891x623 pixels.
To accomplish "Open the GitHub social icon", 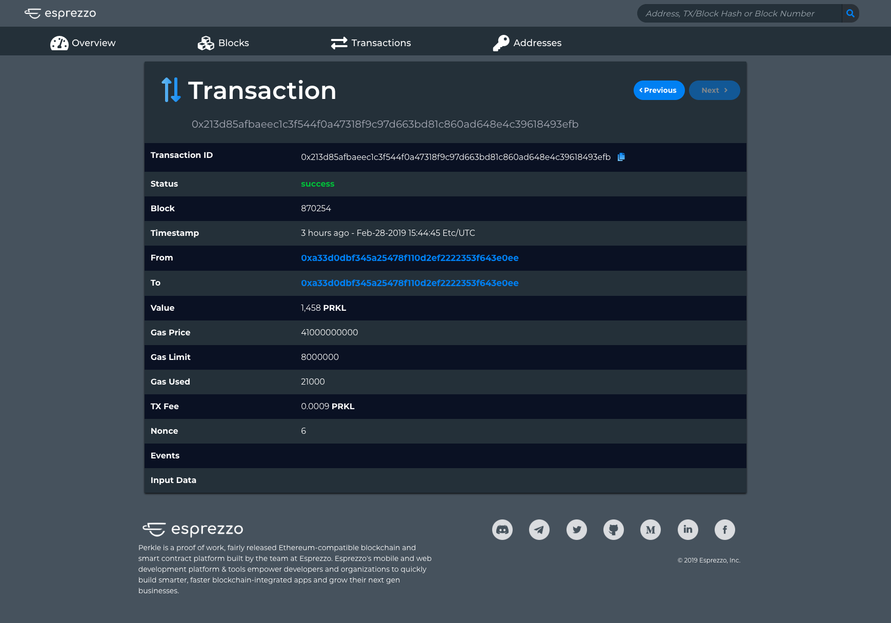I will point(614,530).
